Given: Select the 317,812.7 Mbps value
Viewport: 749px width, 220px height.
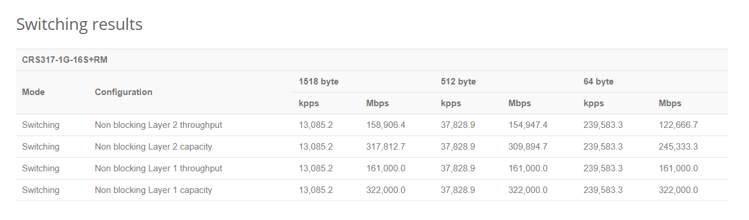Looking at the screenshot, I should pyautogui.click(x=386, y=147).
